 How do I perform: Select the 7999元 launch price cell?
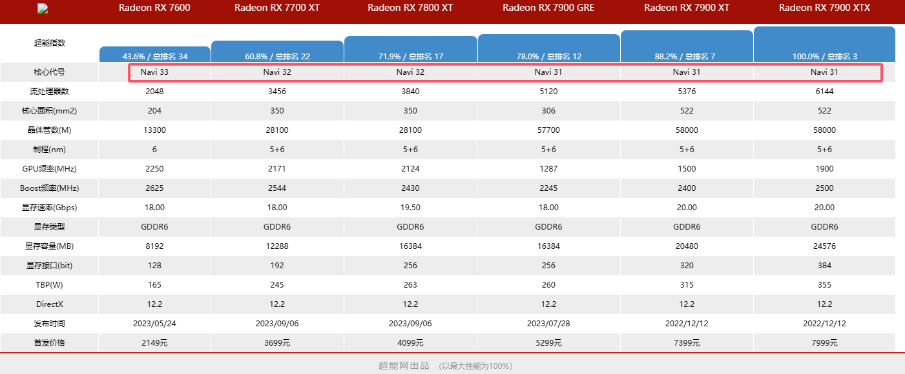(824, 342)
